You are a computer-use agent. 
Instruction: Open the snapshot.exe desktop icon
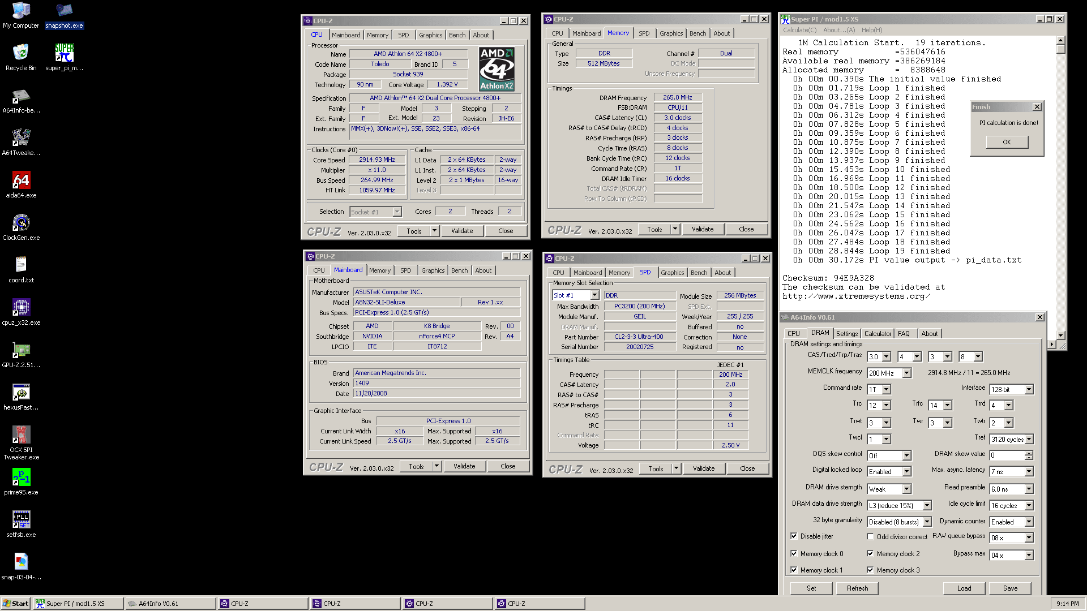click(x=64, y=15)
